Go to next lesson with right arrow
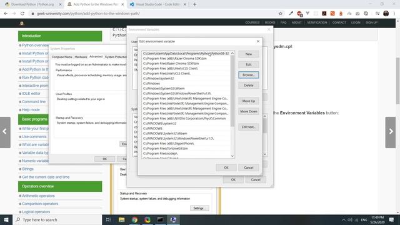This screenshot has height=225, width=400. point(391,132)
